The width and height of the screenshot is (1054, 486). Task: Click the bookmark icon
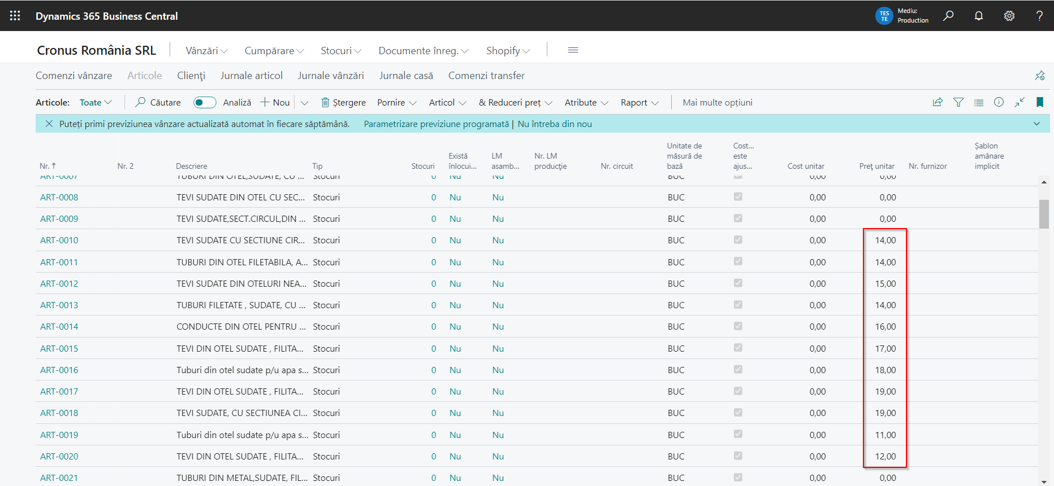(x=1040, y=102)
